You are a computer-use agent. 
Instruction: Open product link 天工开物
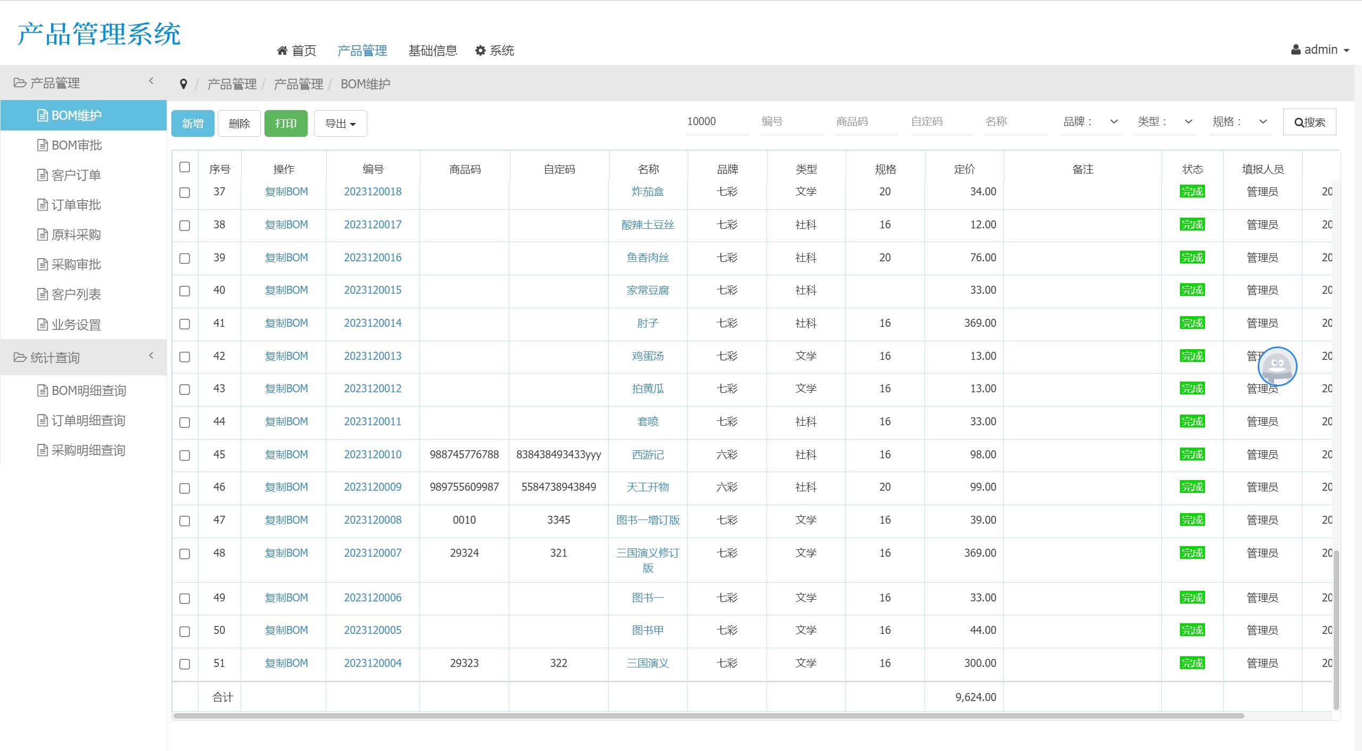point(648,487)
